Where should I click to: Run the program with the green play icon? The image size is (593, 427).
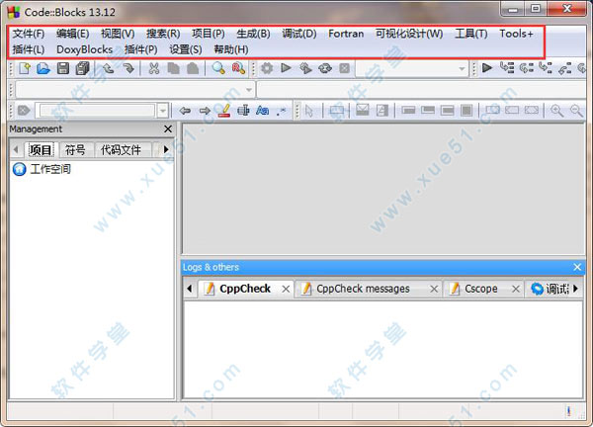(287, 68)
